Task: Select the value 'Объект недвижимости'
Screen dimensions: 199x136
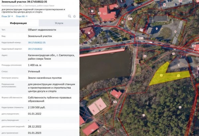Action: 42,30
